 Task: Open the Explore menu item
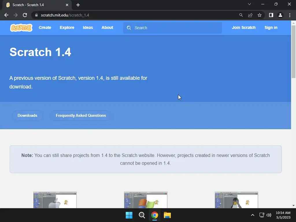tap(67, 27)
